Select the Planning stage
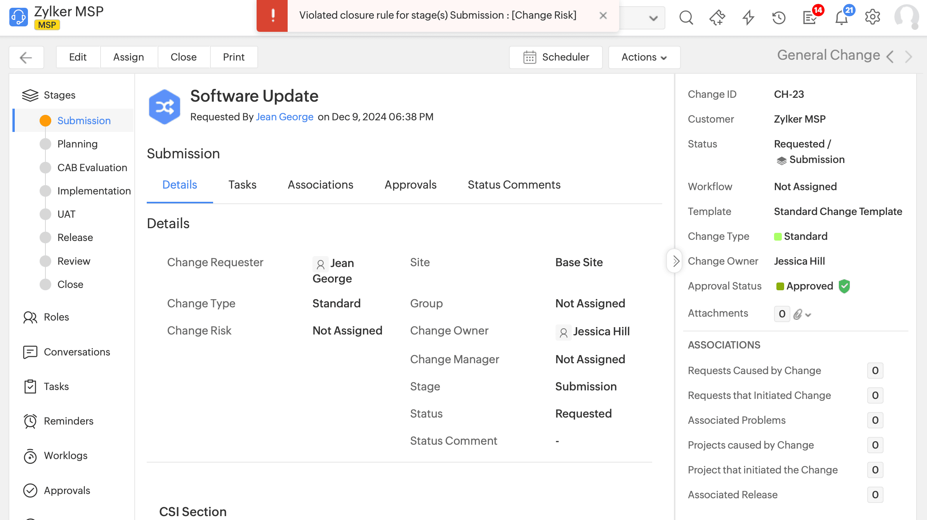 (x=77, y=144)
